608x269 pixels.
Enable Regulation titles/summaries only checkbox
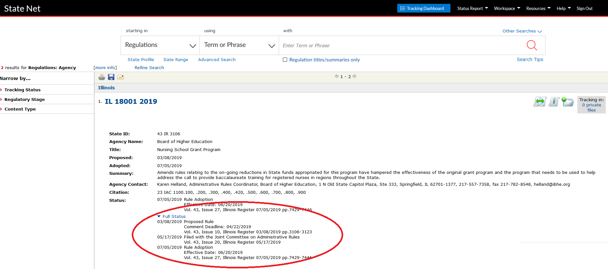coord(285,60)
